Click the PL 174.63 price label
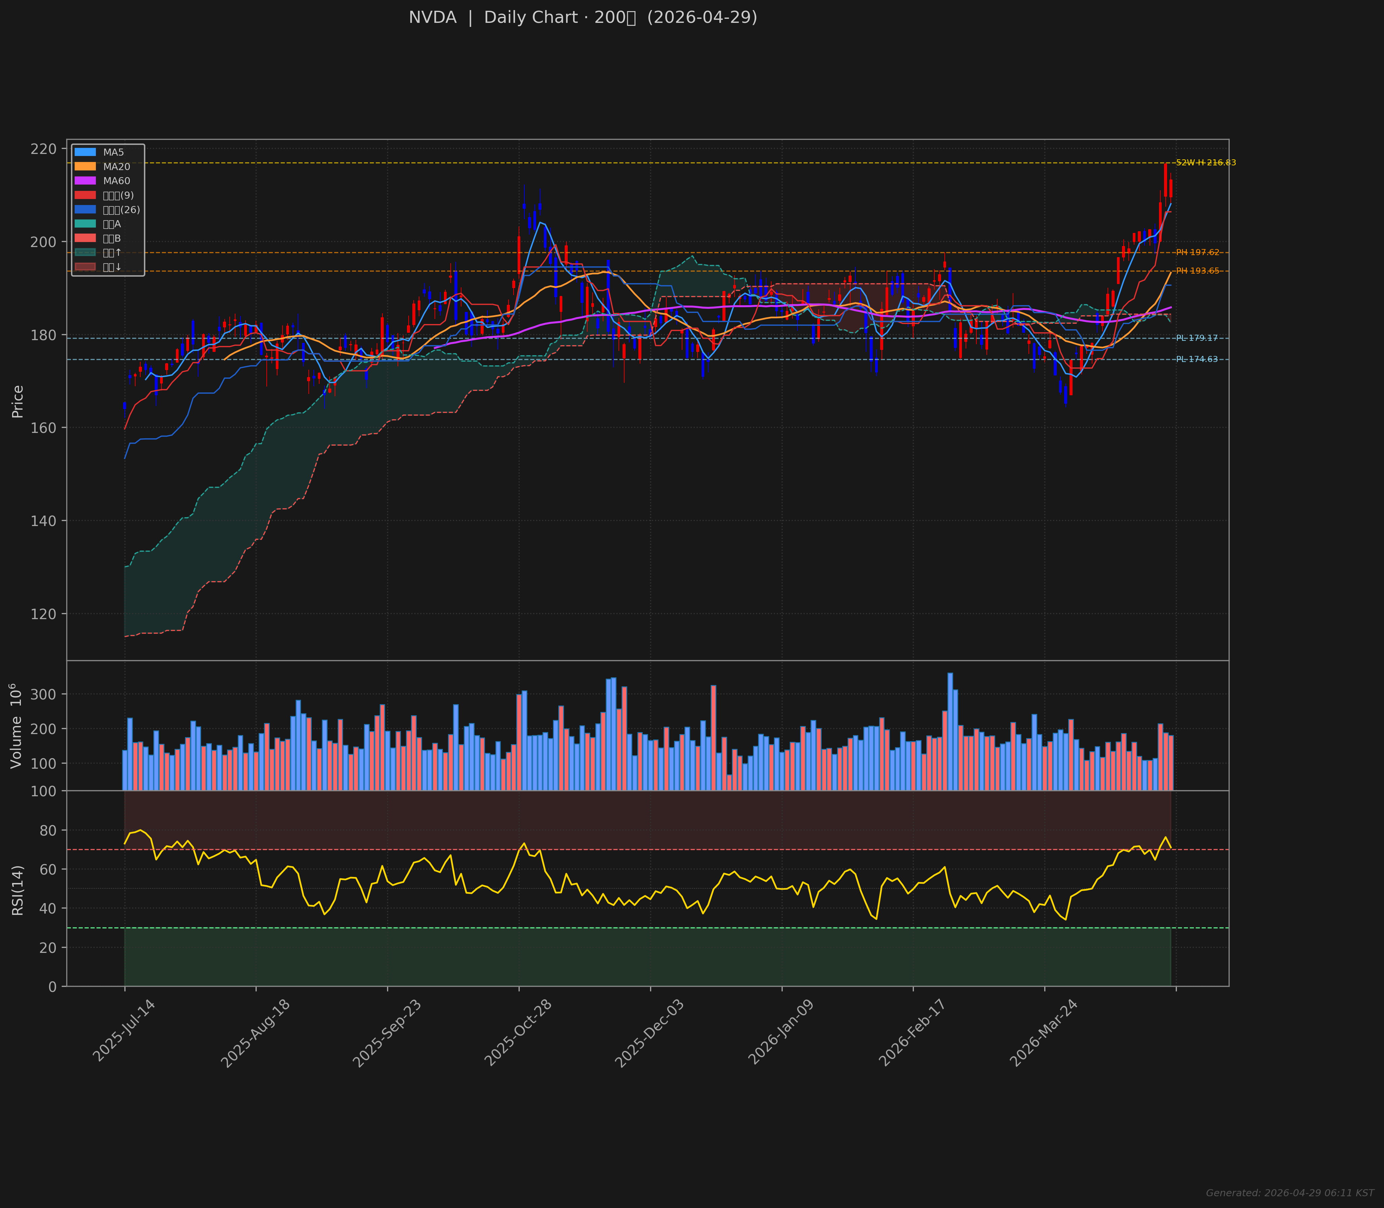 coord(1197,359)
